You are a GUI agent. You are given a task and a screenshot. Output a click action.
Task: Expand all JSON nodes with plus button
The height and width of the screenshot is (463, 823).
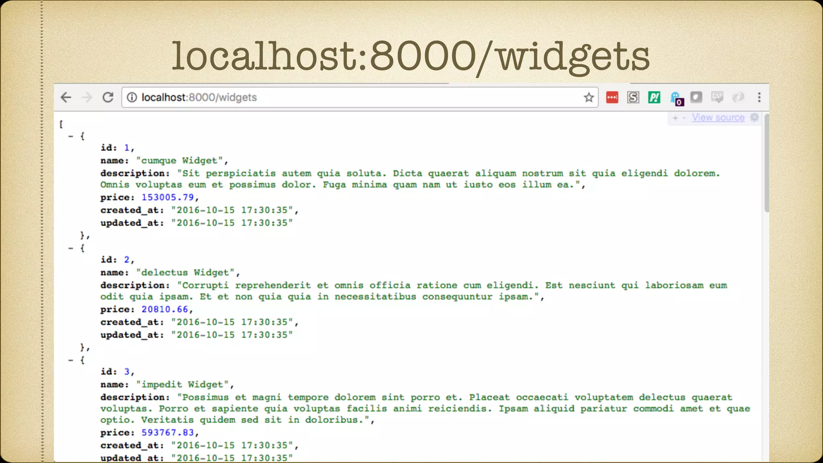click(x=675, y=118)
